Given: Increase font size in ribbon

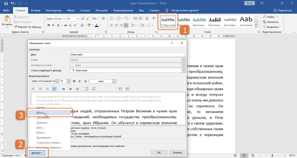Looking at the screenshot, I should 83,19.
